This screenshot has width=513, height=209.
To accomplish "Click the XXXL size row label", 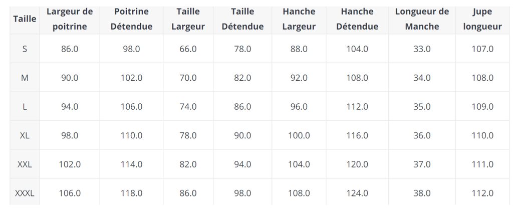I will click(25, 193).
